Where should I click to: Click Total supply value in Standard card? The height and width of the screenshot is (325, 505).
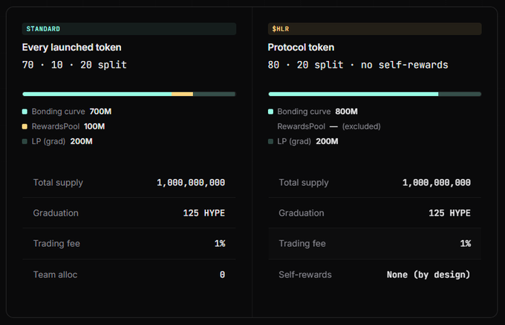pyautogui.click(x=191, y=183)
